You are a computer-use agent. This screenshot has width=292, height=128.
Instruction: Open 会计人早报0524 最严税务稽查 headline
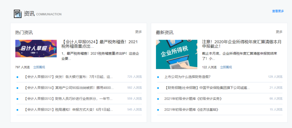tap(100, 44)
